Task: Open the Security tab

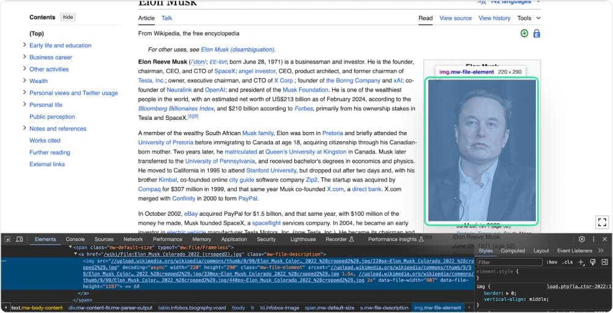Action: pos(266,239)
